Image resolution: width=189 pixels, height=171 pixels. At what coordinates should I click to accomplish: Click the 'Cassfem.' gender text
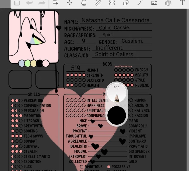[132, 41]
